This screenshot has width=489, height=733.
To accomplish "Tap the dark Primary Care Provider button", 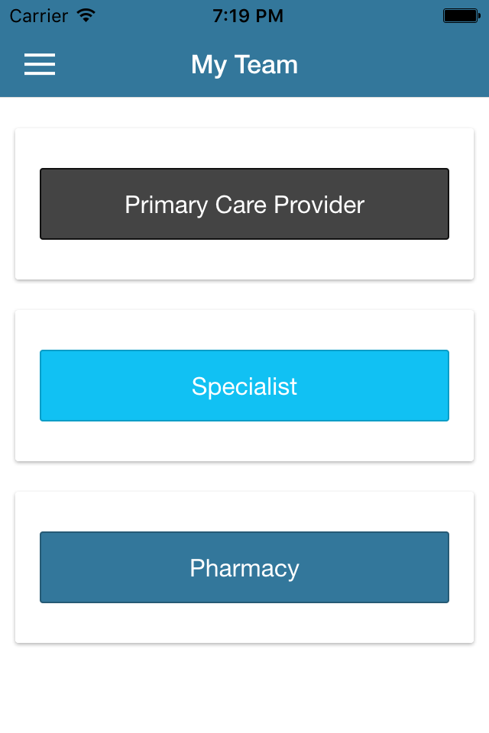I will (x=244, y=204).
